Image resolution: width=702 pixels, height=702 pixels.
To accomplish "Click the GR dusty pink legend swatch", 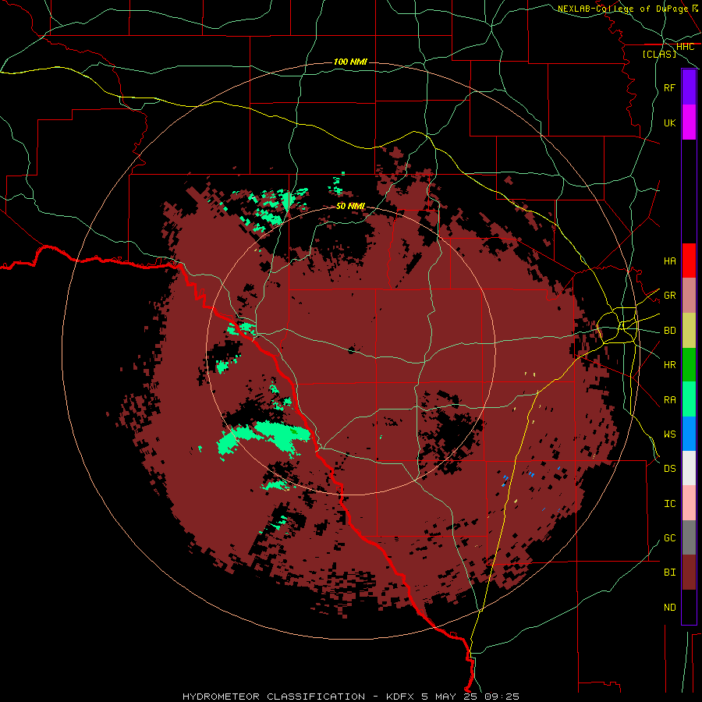I will click(x=689, y=295).
